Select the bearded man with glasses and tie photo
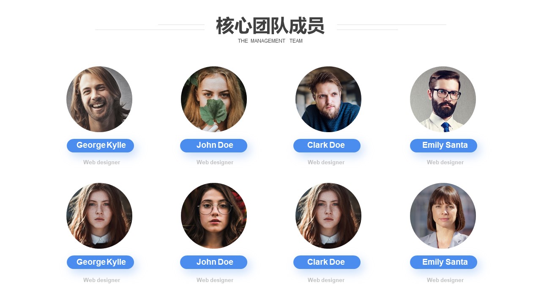 coord(443,99)
